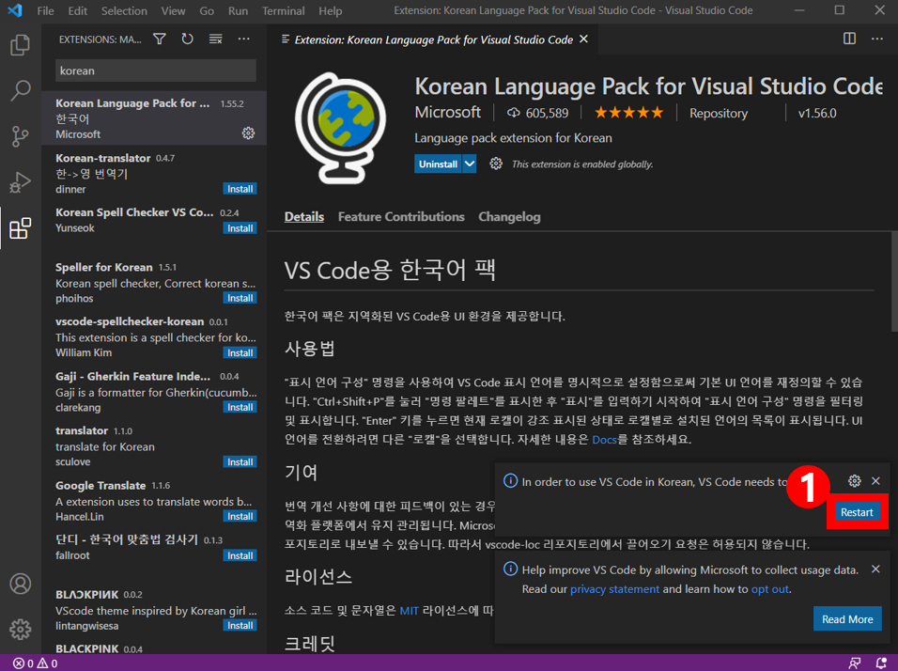Dismiss the usage data notification
The height and width of the screenshot is (671, 898).
875,569
